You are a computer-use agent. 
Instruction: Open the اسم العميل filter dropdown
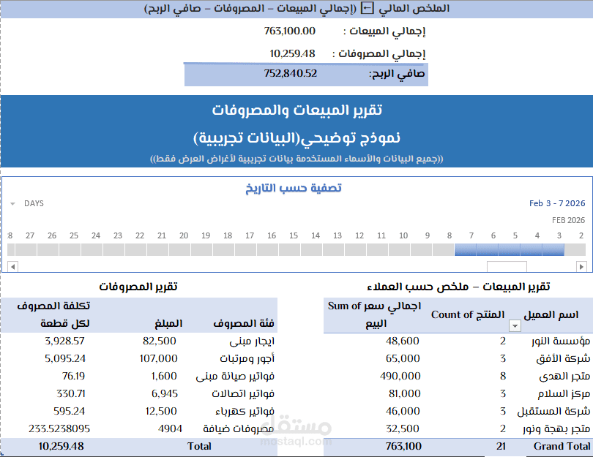coord(515,325)
